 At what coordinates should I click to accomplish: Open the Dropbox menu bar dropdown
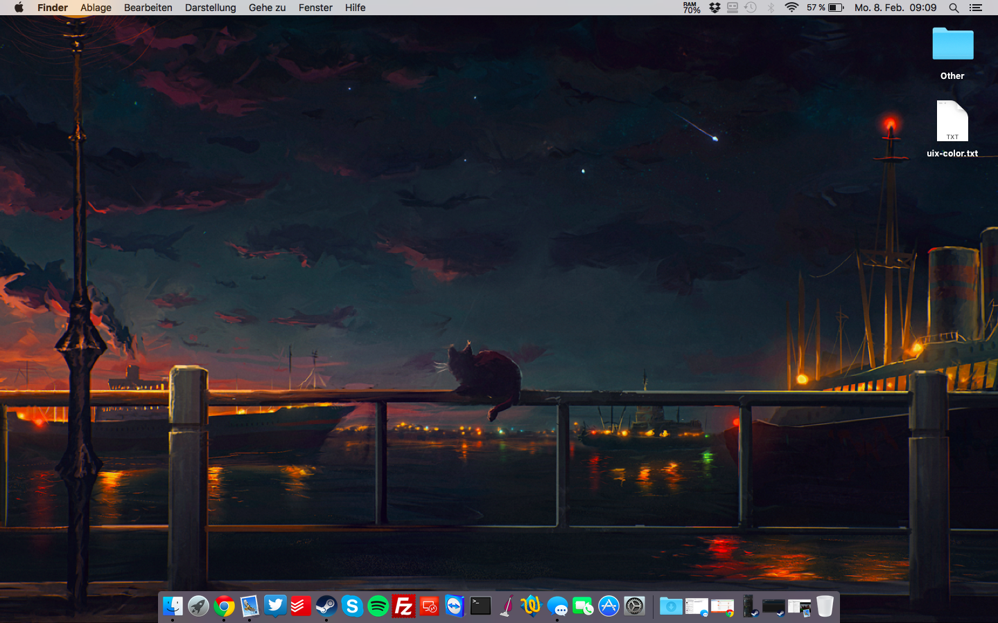pos(715,8)
